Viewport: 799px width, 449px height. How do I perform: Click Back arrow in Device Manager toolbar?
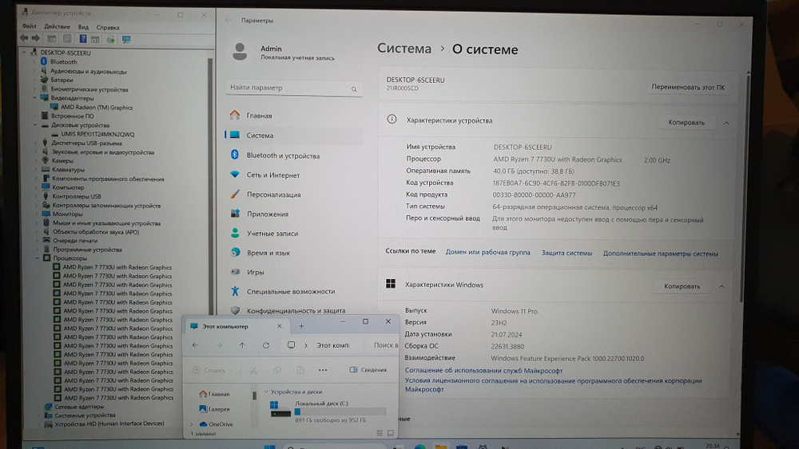point(24,38)
